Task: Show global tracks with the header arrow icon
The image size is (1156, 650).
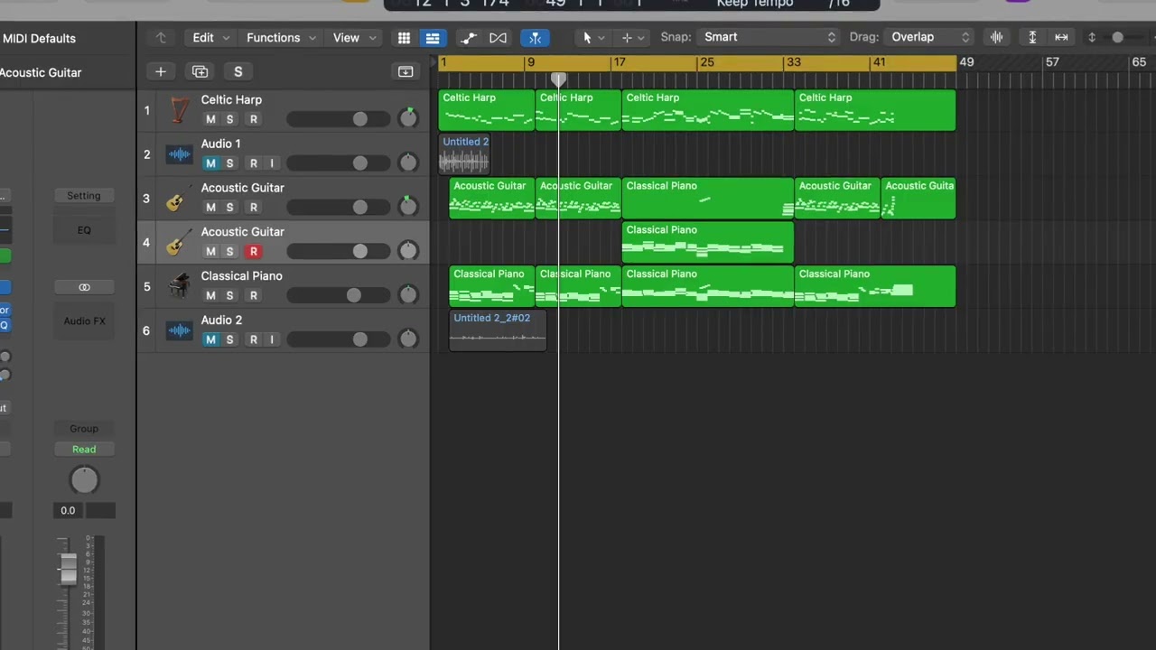Action: click(x=406, y=71)
